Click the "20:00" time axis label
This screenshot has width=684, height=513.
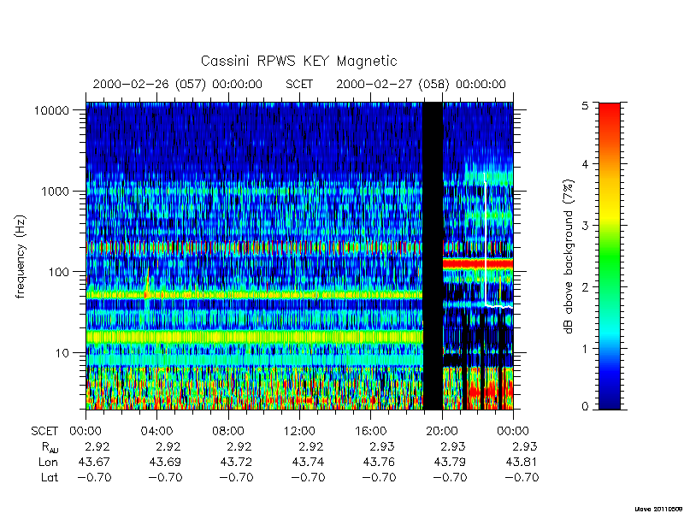(442, 432)
